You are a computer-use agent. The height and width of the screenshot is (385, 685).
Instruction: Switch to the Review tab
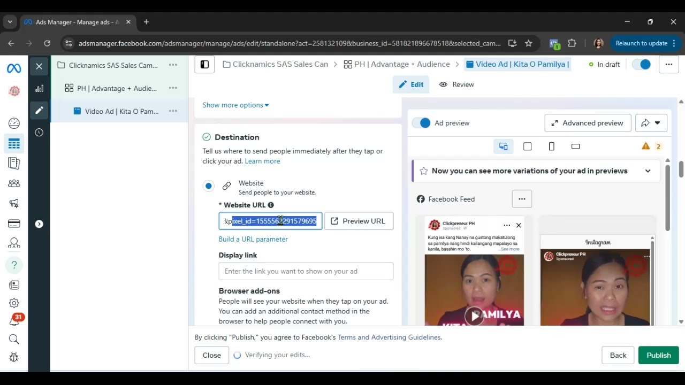tap(456, 84)
